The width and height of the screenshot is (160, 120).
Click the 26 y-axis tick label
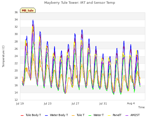pos(16,49)
